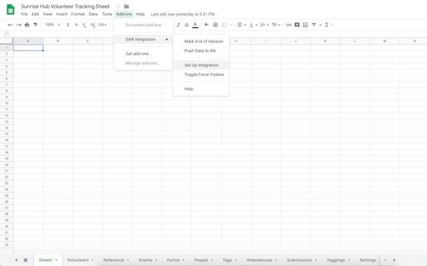Image resolution: width=427 pixels, height=266 pixels.
Task: Apply strikethrough formatting
Action: click(x=187, y=25)
